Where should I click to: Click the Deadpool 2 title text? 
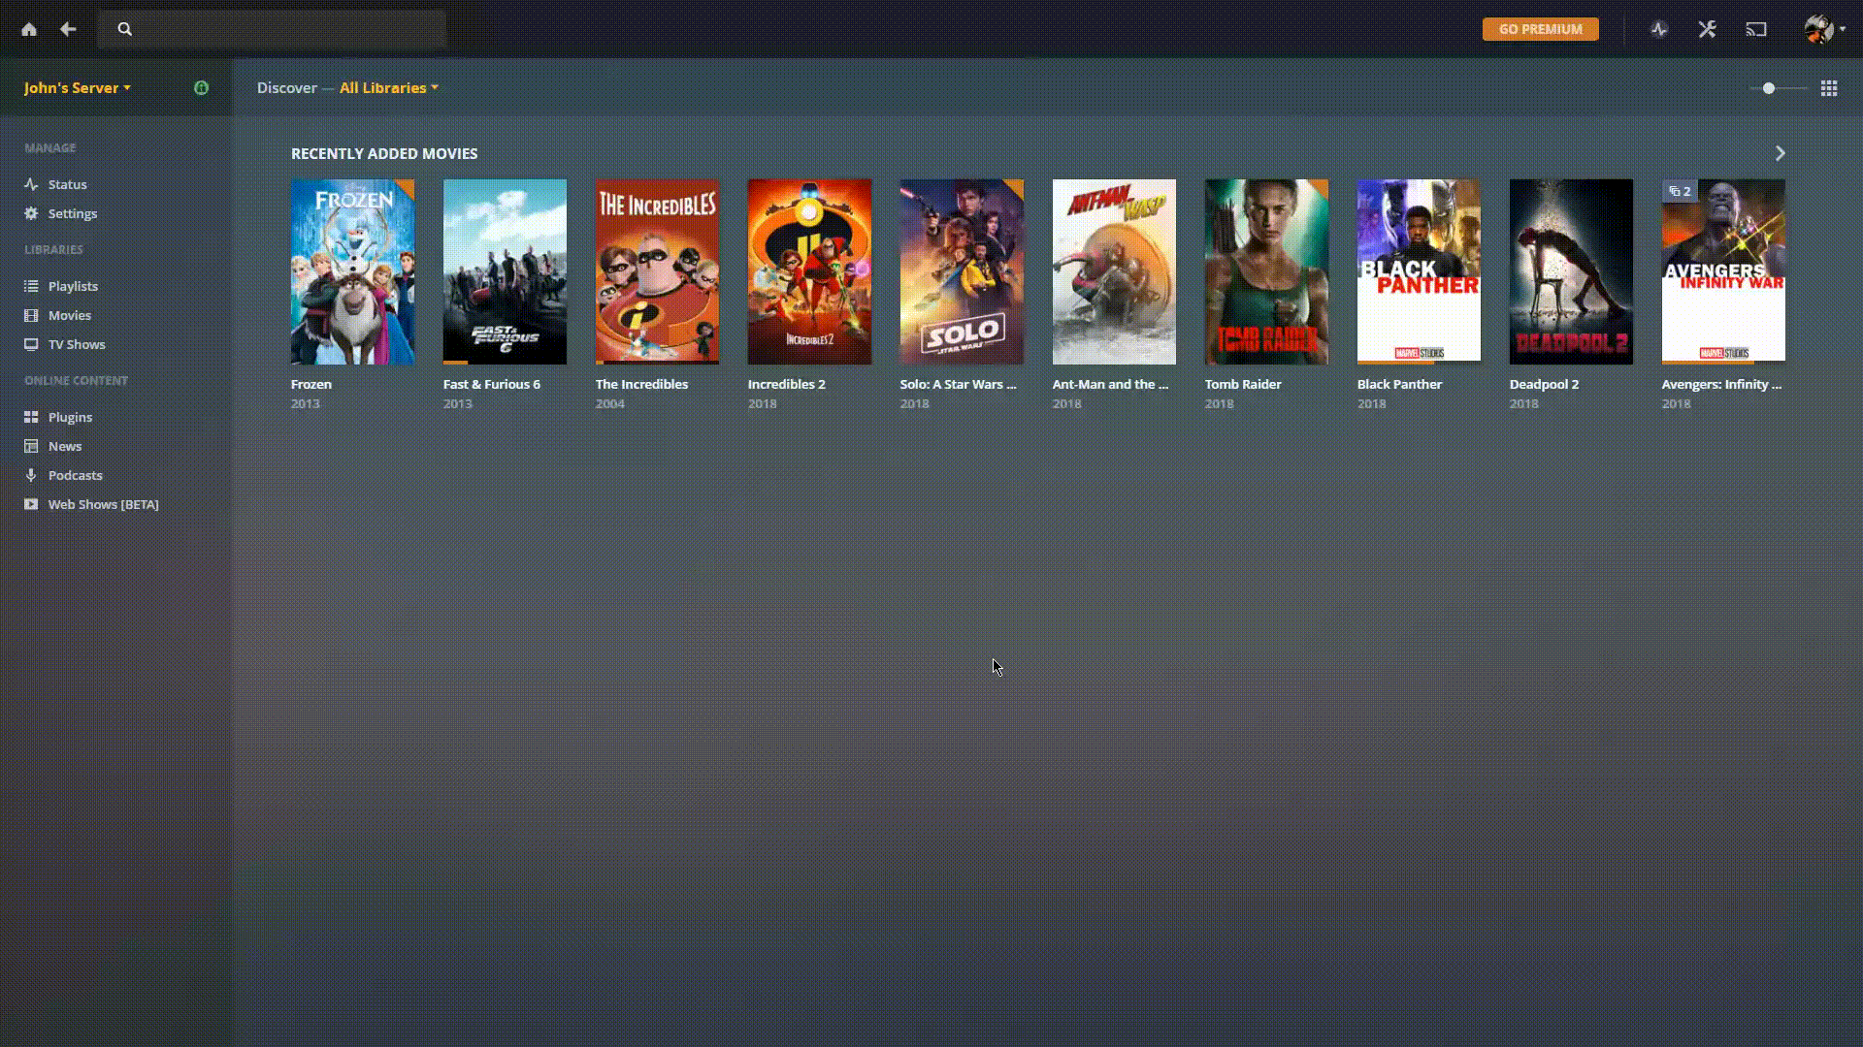[1544, 384]
